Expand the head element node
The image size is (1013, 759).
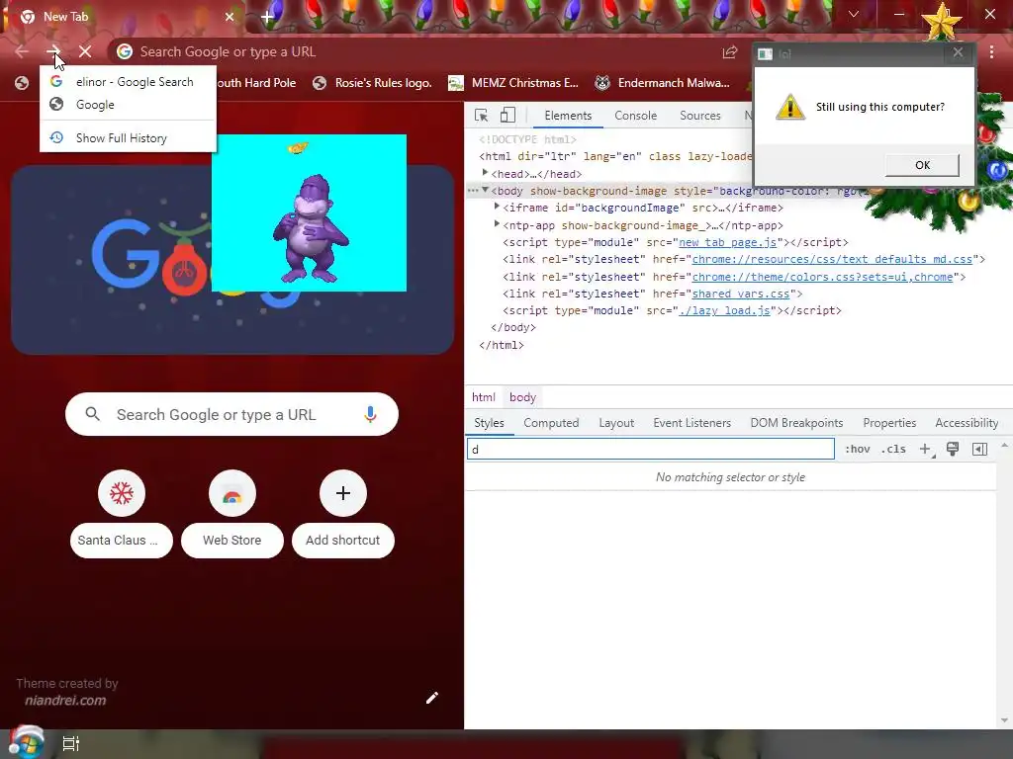point(485,173)
